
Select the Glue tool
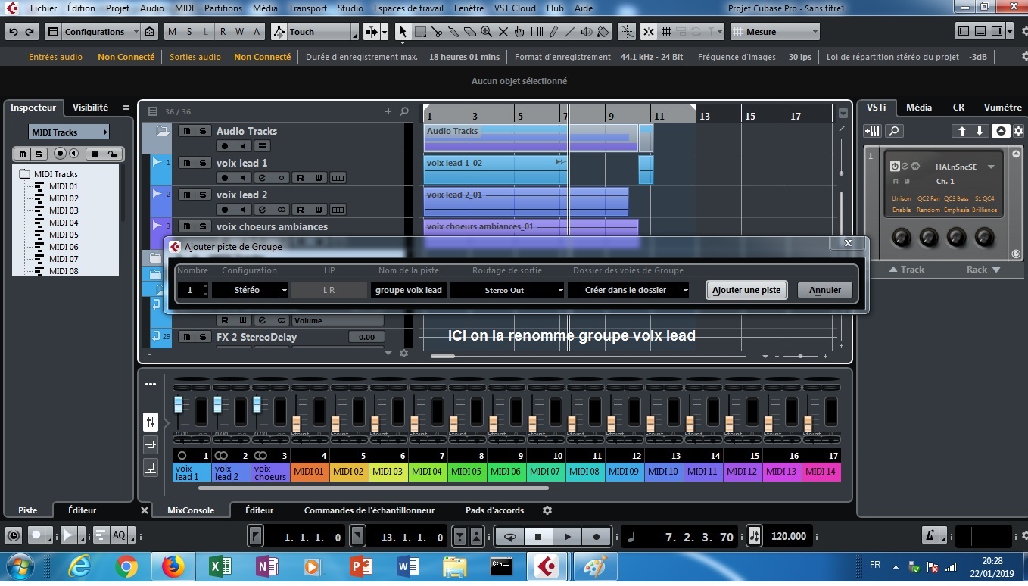(453, 32)
